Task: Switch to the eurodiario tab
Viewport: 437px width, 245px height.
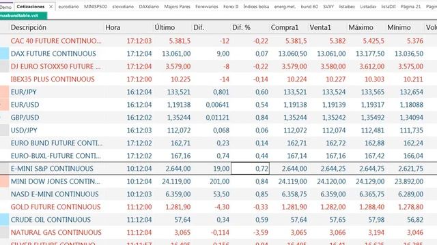Action: pyautogui.click(x=68, y=6)
